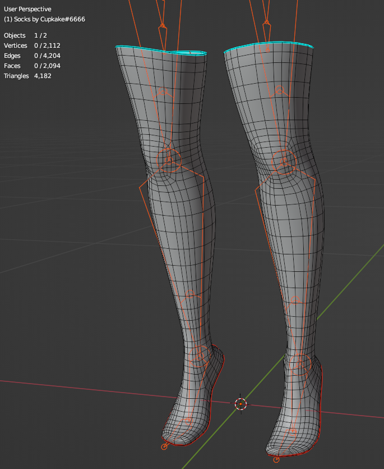384x469 pixels.
Task: Click the left ankle bone joint circle
Action: [x=199, y=356]
